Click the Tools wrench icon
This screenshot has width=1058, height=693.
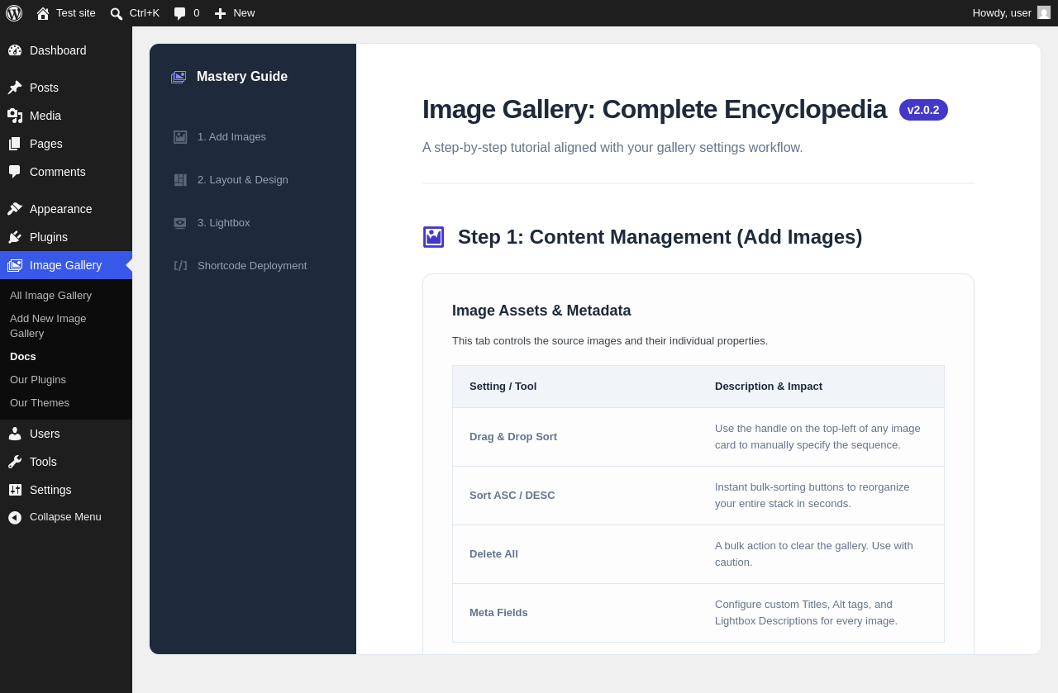click(15, 462)
